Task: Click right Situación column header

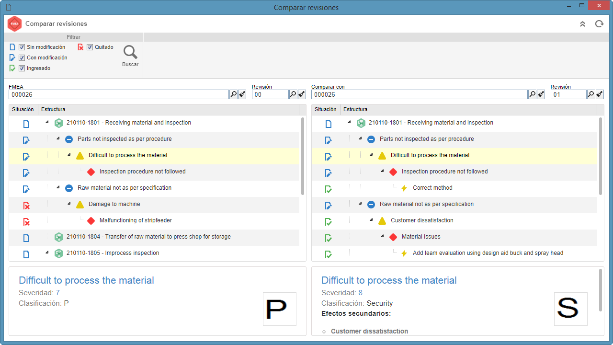Action: click(326, 110)
